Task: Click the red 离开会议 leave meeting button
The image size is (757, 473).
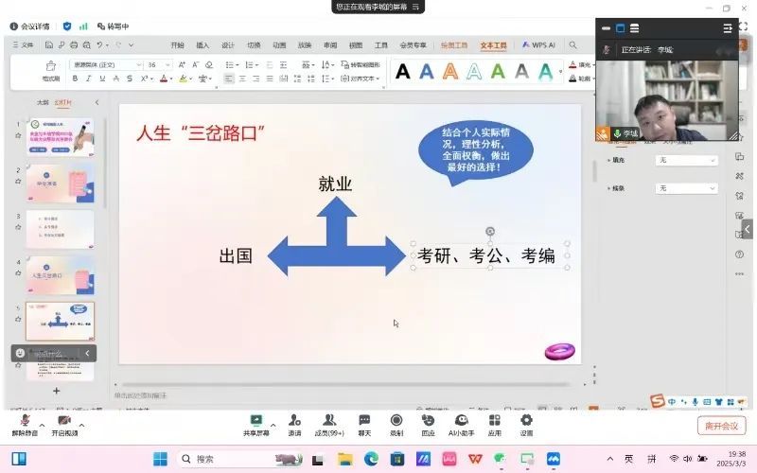Action: click(721, 426)
